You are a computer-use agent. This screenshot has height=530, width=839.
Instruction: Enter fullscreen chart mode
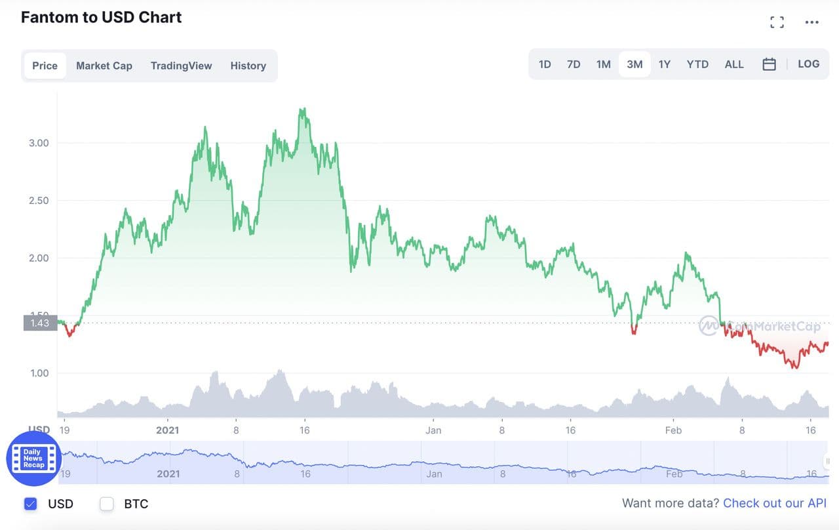click(x=777, y=22)
